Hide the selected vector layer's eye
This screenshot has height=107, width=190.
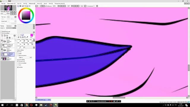point(3,53)
